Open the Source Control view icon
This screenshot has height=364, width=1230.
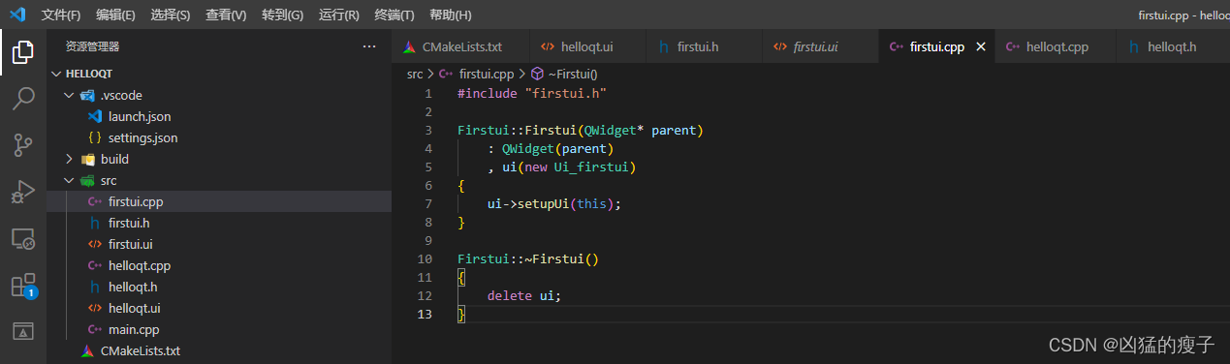[x=23, y=145]
